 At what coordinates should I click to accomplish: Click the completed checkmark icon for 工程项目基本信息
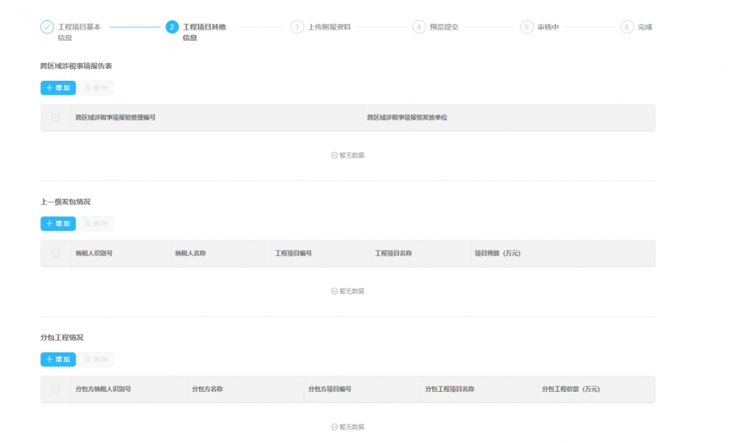(x=47, y=27)
